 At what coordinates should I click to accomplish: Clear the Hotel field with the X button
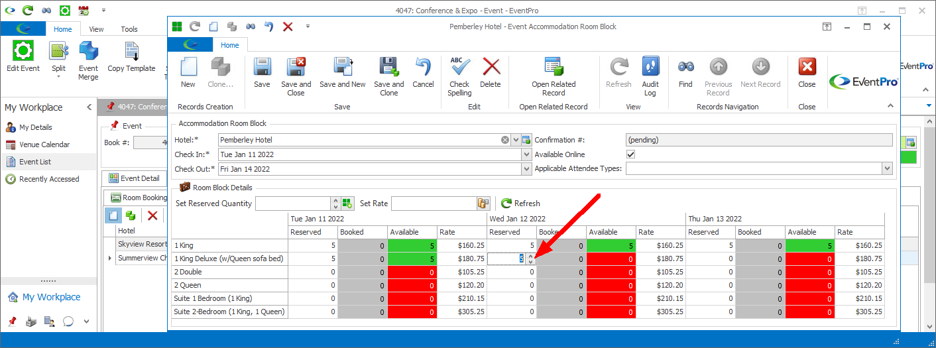(505, 140)
